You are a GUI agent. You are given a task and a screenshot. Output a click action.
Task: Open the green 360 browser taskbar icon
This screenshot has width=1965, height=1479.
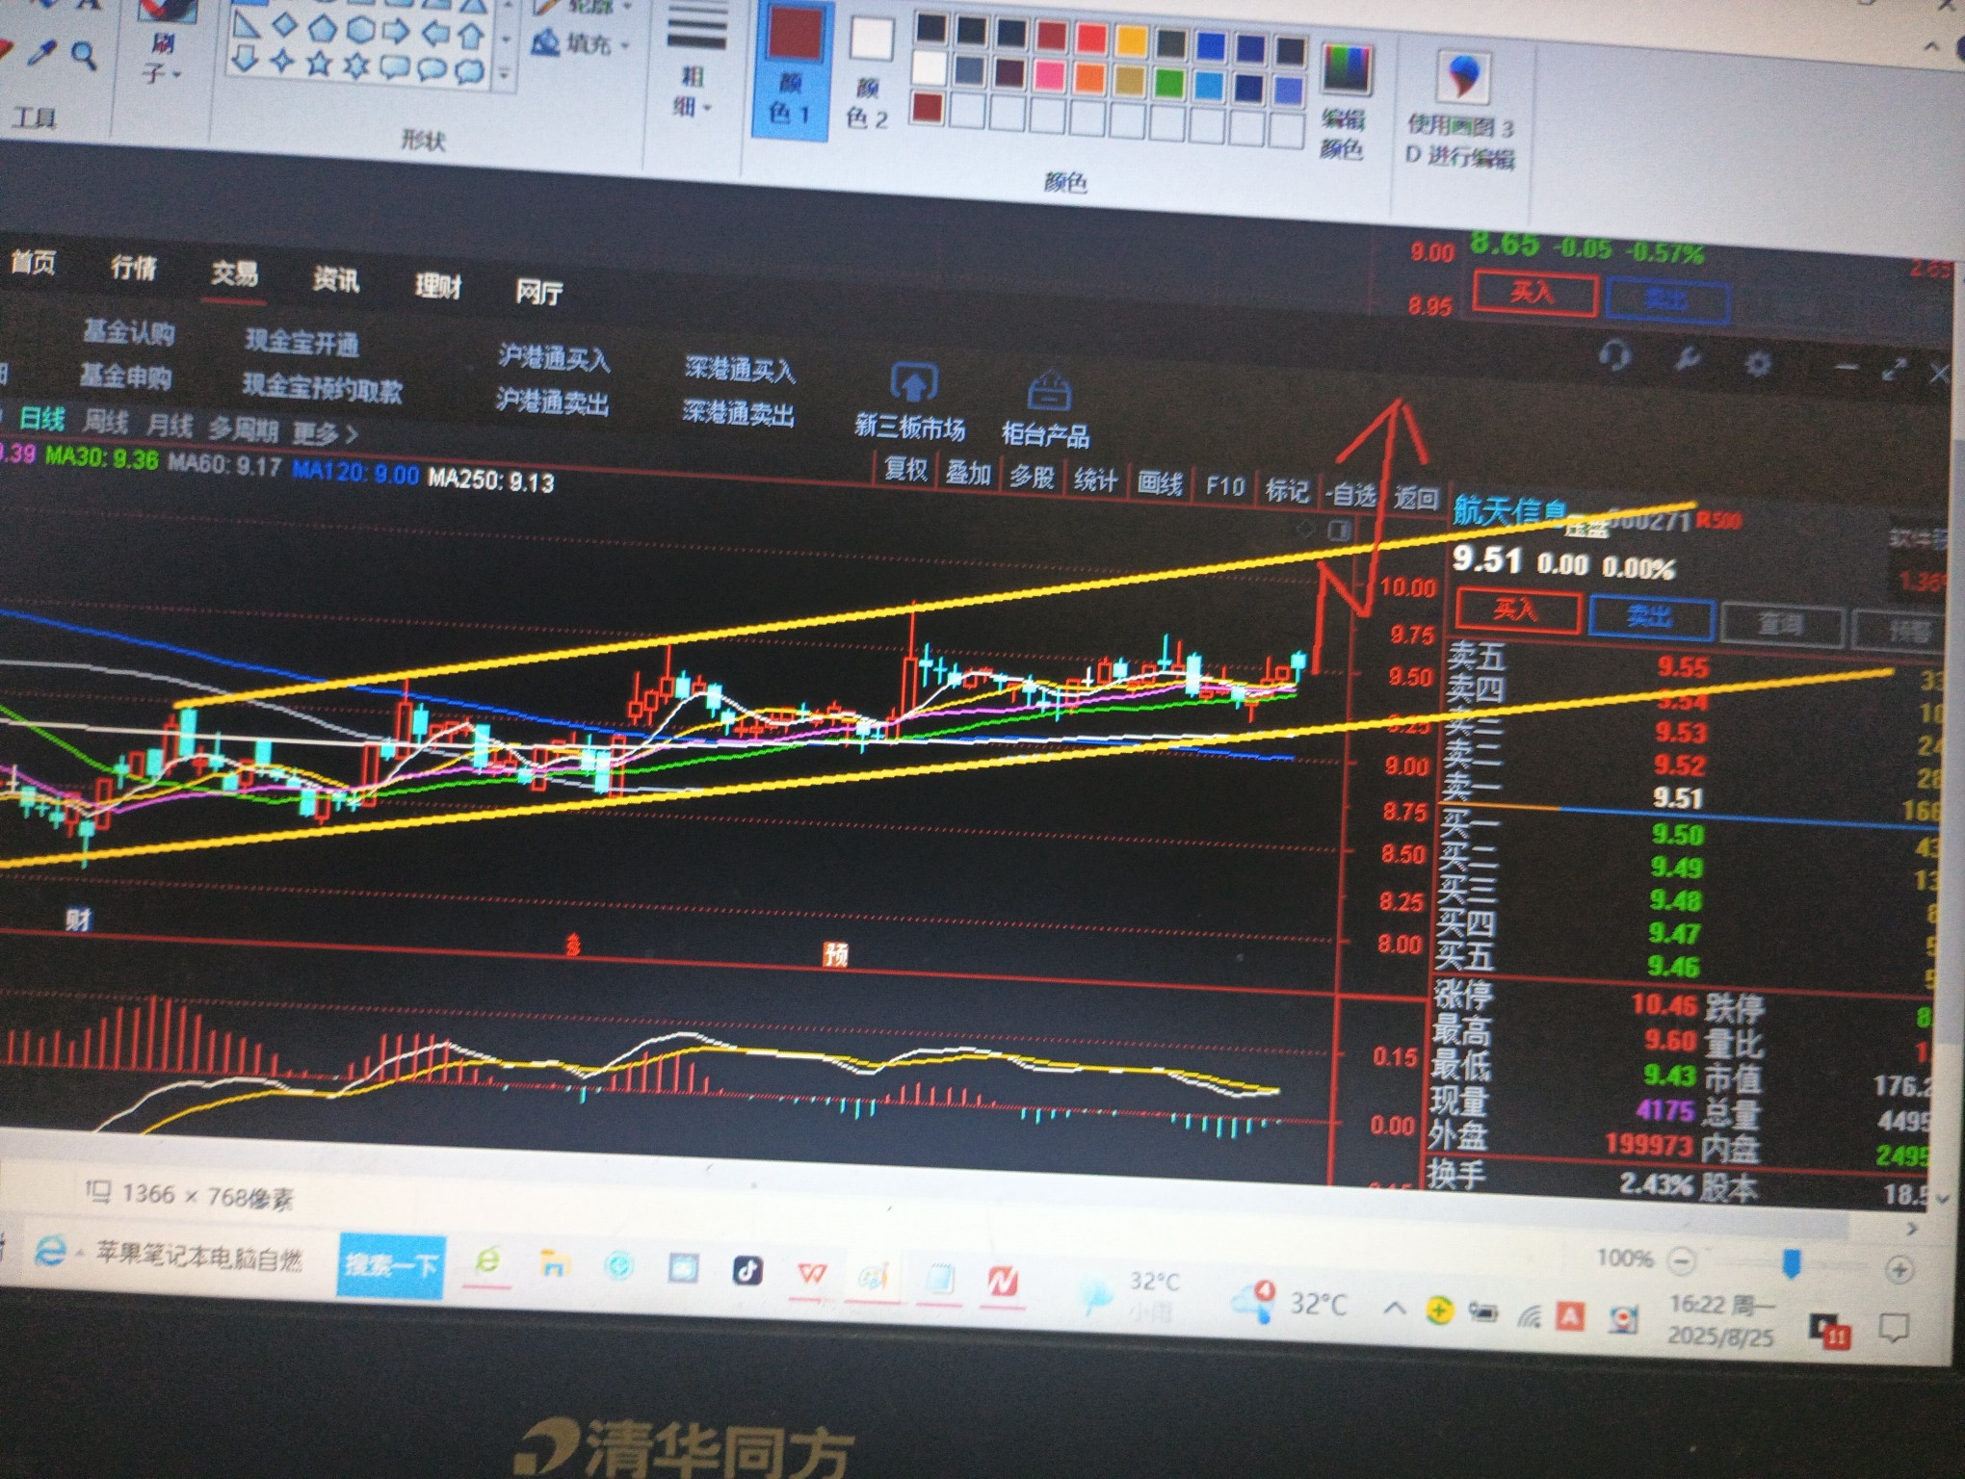[487, 1261]
